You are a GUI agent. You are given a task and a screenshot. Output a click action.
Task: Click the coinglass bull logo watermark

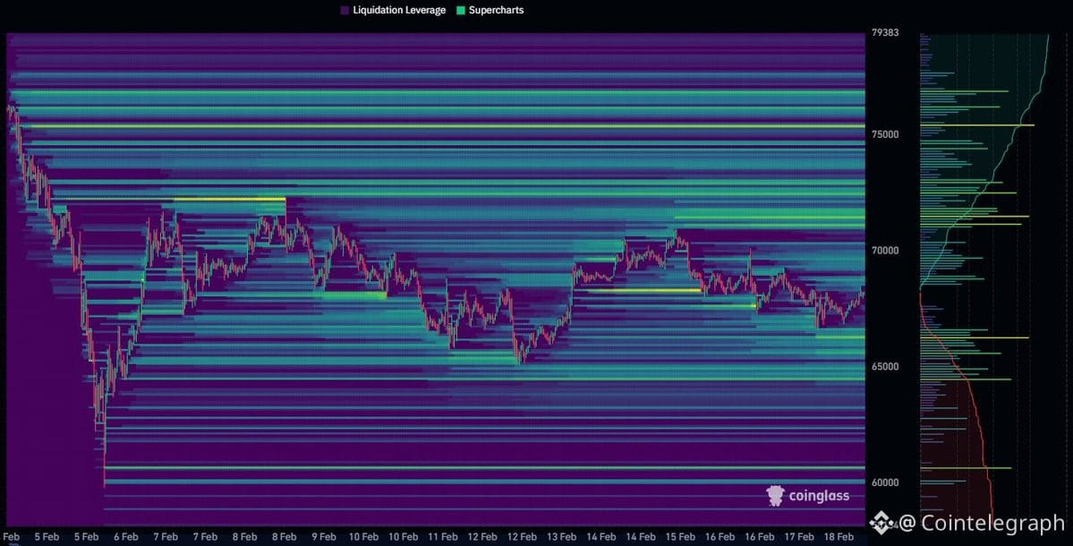point(775,494)
